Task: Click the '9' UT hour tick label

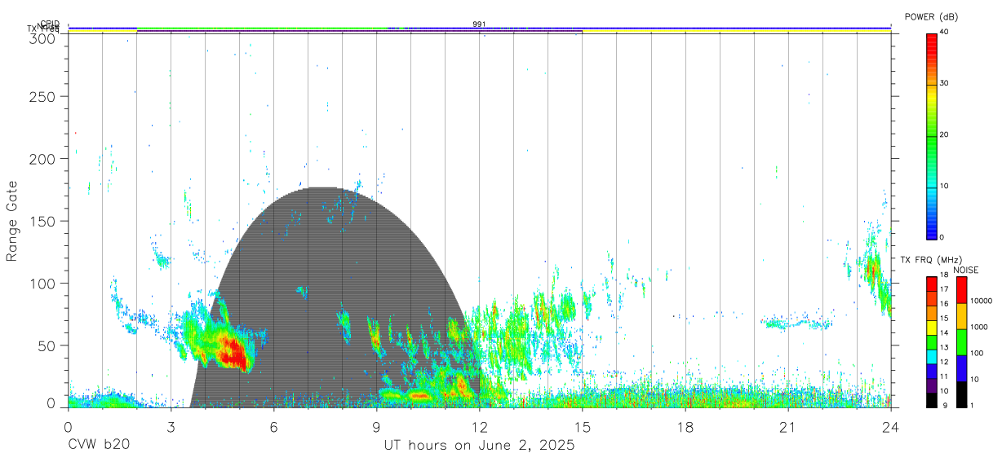Action: pyautogui.click(x=376, y=427)
